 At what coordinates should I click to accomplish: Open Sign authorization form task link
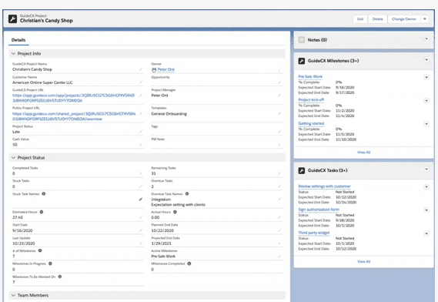point(319,210)
